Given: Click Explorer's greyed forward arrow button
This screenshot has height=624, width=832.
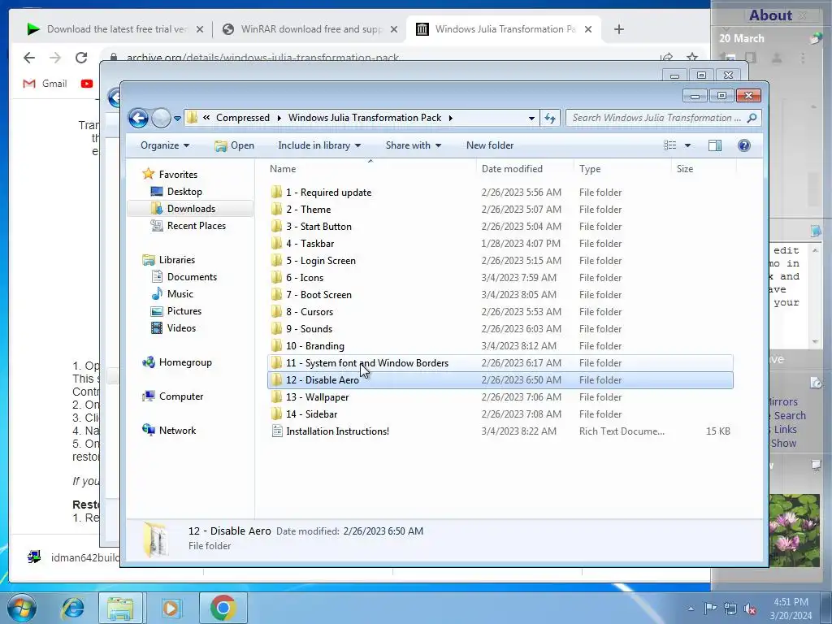Looking at the screenshot, I should click(161, 118).
